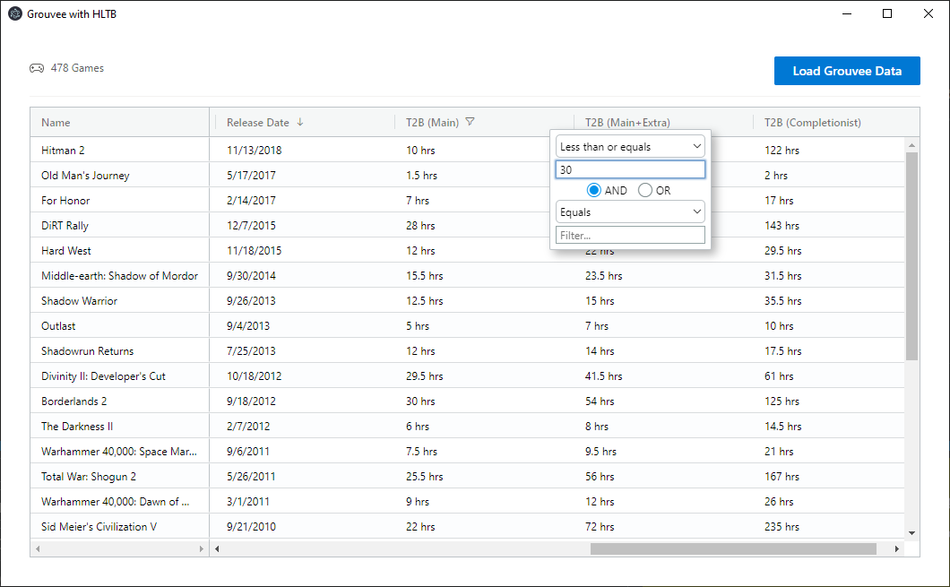This screenshot has width=950, height=587.
Task: Click the 23.5 hrs Main+Extra cell
Action: click(603, 276)
